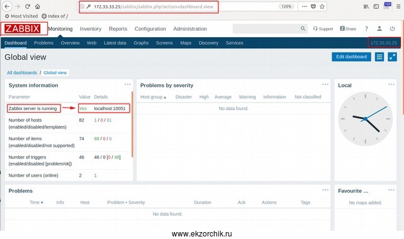Image resolution: width=404 pixels, height=239 pixels.
Task: Open Monitoring main menu
Action: tap(60, 29)
